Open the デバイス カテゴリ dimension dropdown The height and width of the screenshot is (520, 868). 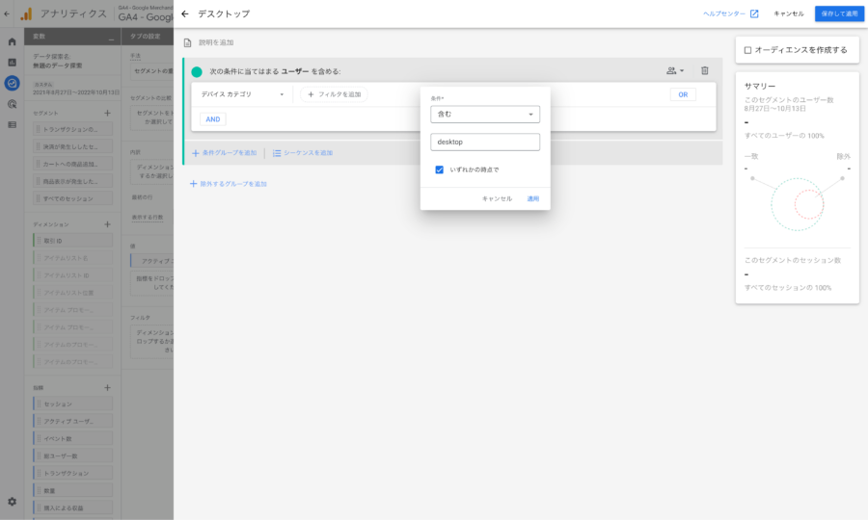[x=242, y=94]
